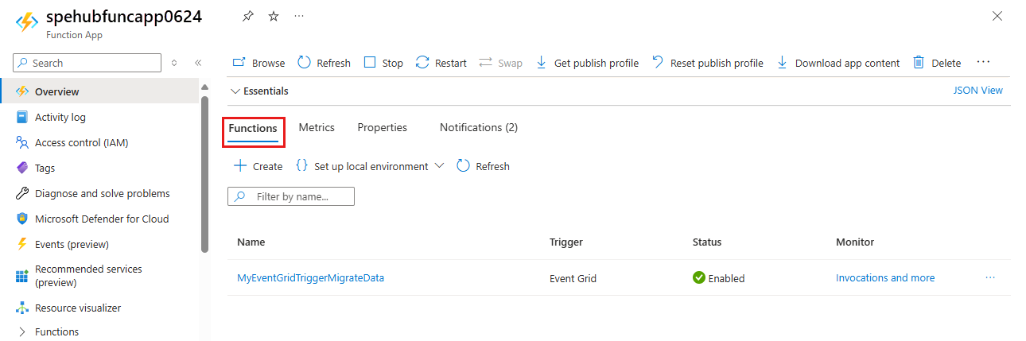Switch to the Metrics tab
The width and height of the screenshot is (1026, 341).
[317, 127]
